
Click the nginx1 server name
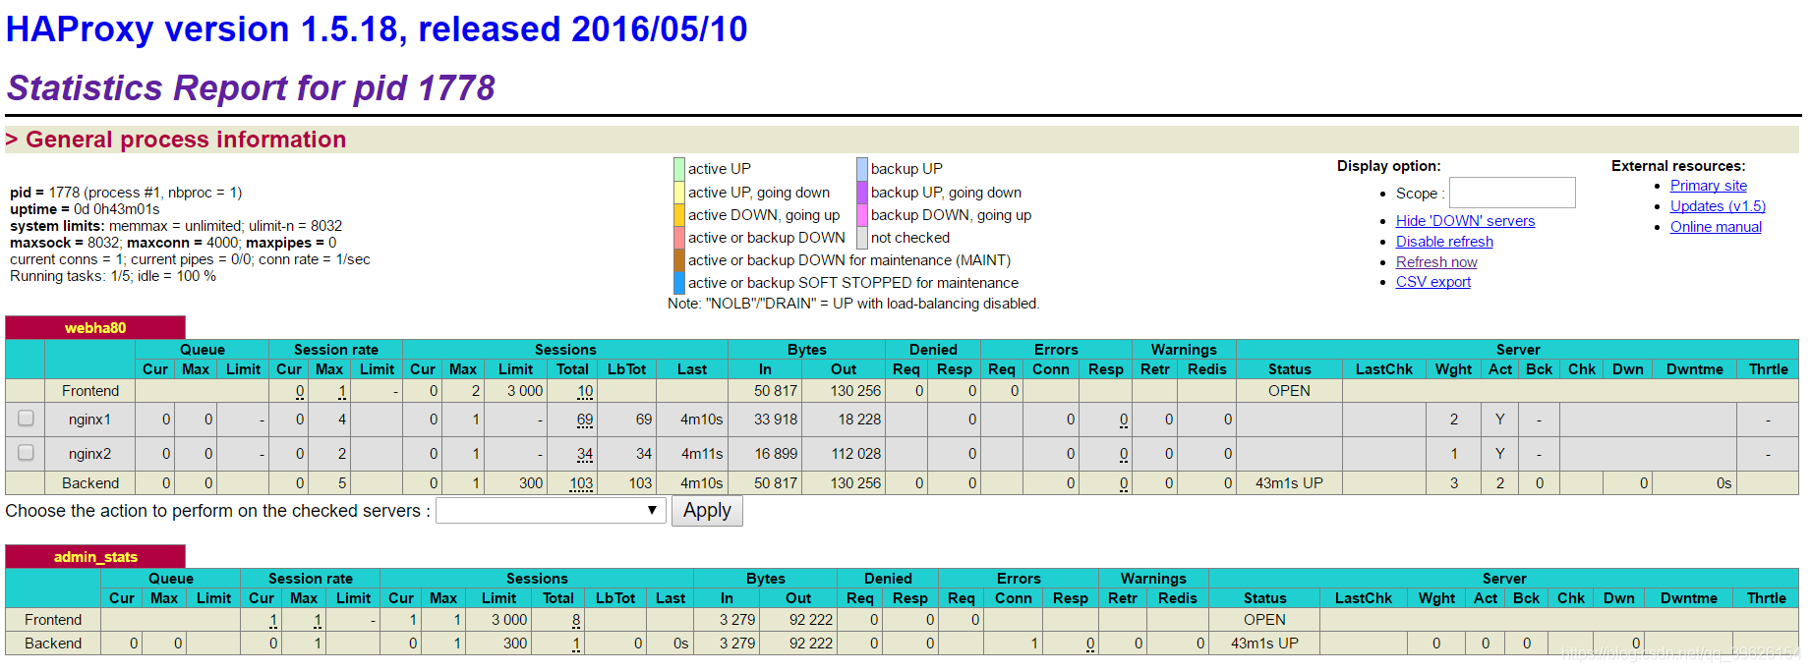pyautogui.click(x=89, y=420)
